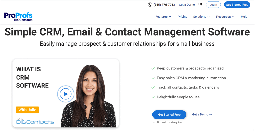Open the apps grid icon
This screenshot has width=255, height=133.
click(x=200, y=5)
